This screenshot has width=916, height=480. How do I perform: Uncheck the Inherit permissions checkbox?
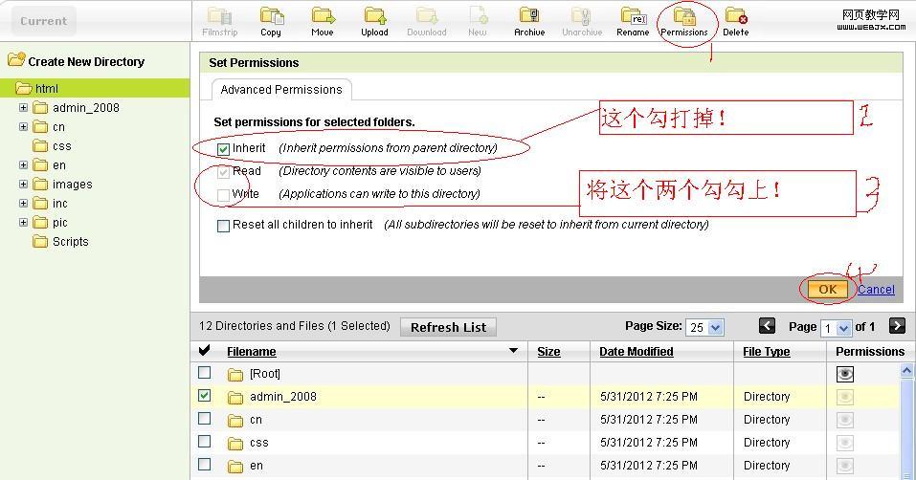point(223,149)
